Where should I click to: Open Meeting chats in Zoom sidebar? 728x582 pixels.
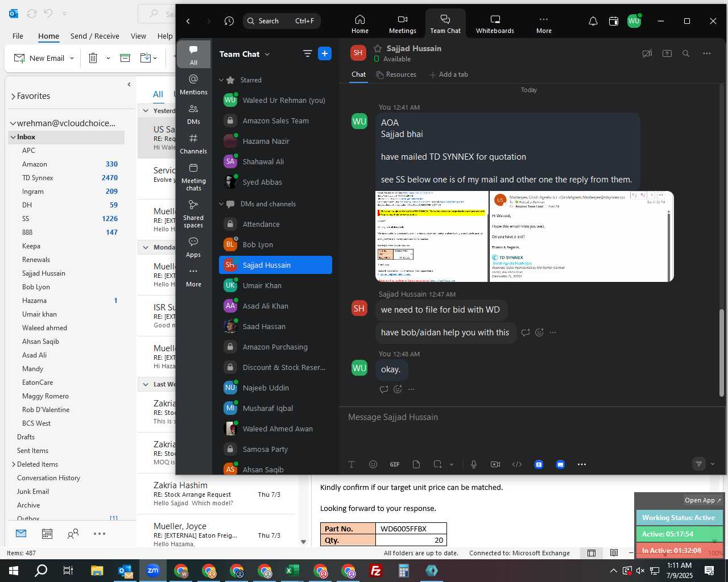193,177
